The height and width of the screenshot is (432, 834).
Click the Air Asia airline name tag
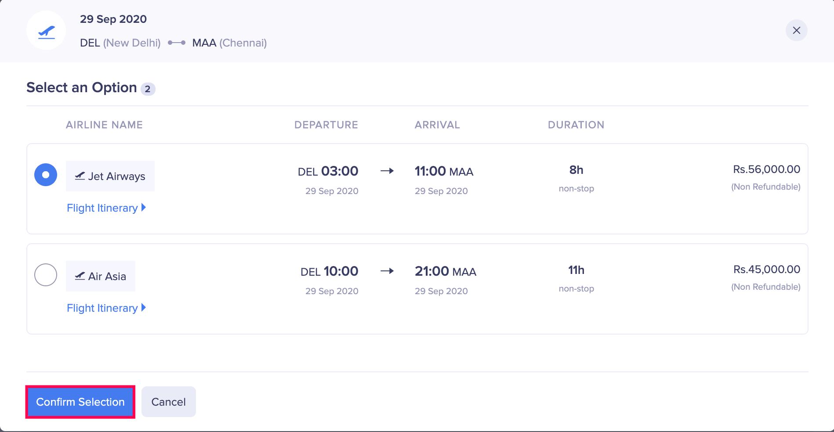tap(107, 277)
